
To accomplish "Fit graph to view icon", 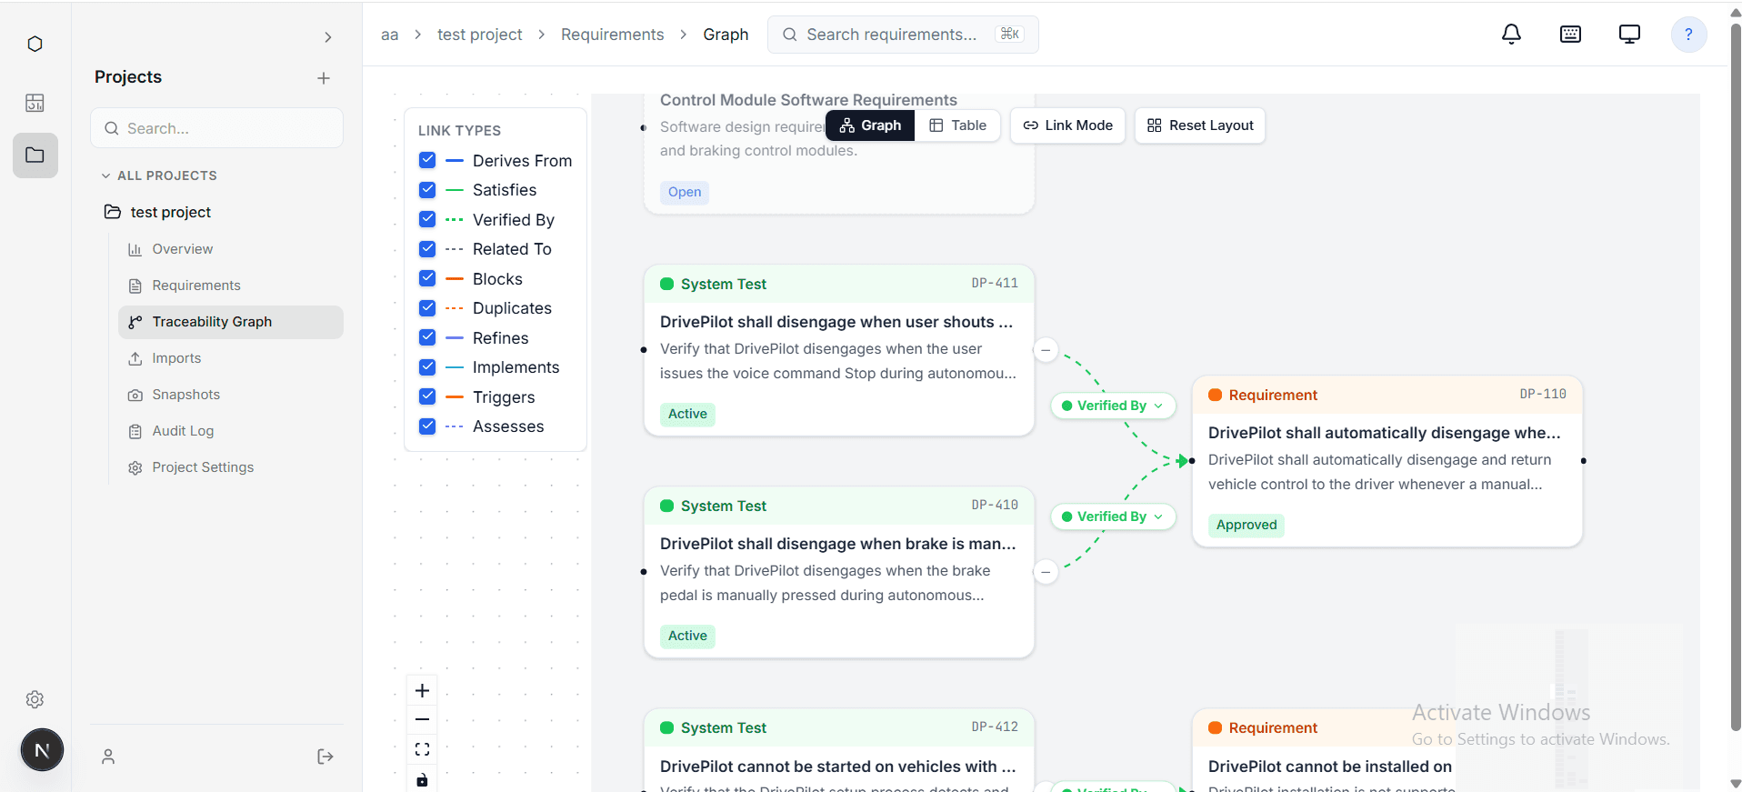I will [x=422, y=749].
